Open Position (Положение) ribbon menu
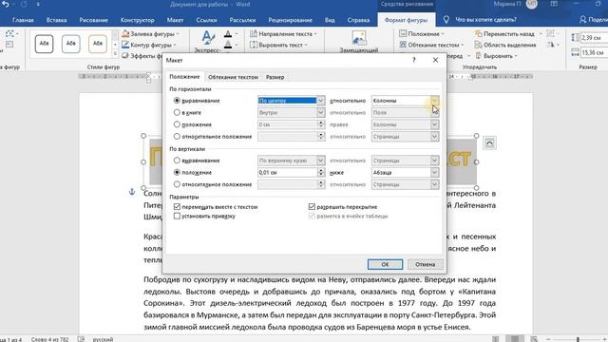The image size is (608, 342). point(422,34)
